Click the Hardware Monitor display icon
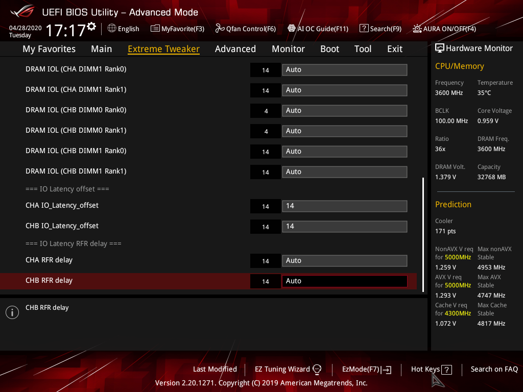The image size is (523, 392). click(440, 48)
